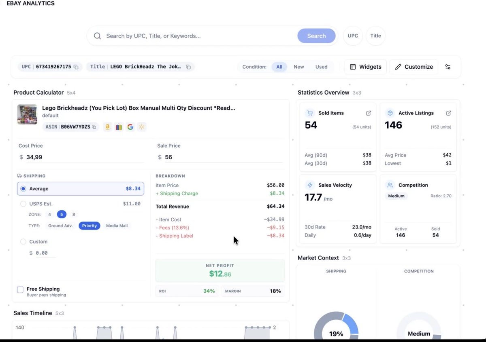Click the Avg (90d) $38 row
486x342 pixels.
click(x=338, y=155)
